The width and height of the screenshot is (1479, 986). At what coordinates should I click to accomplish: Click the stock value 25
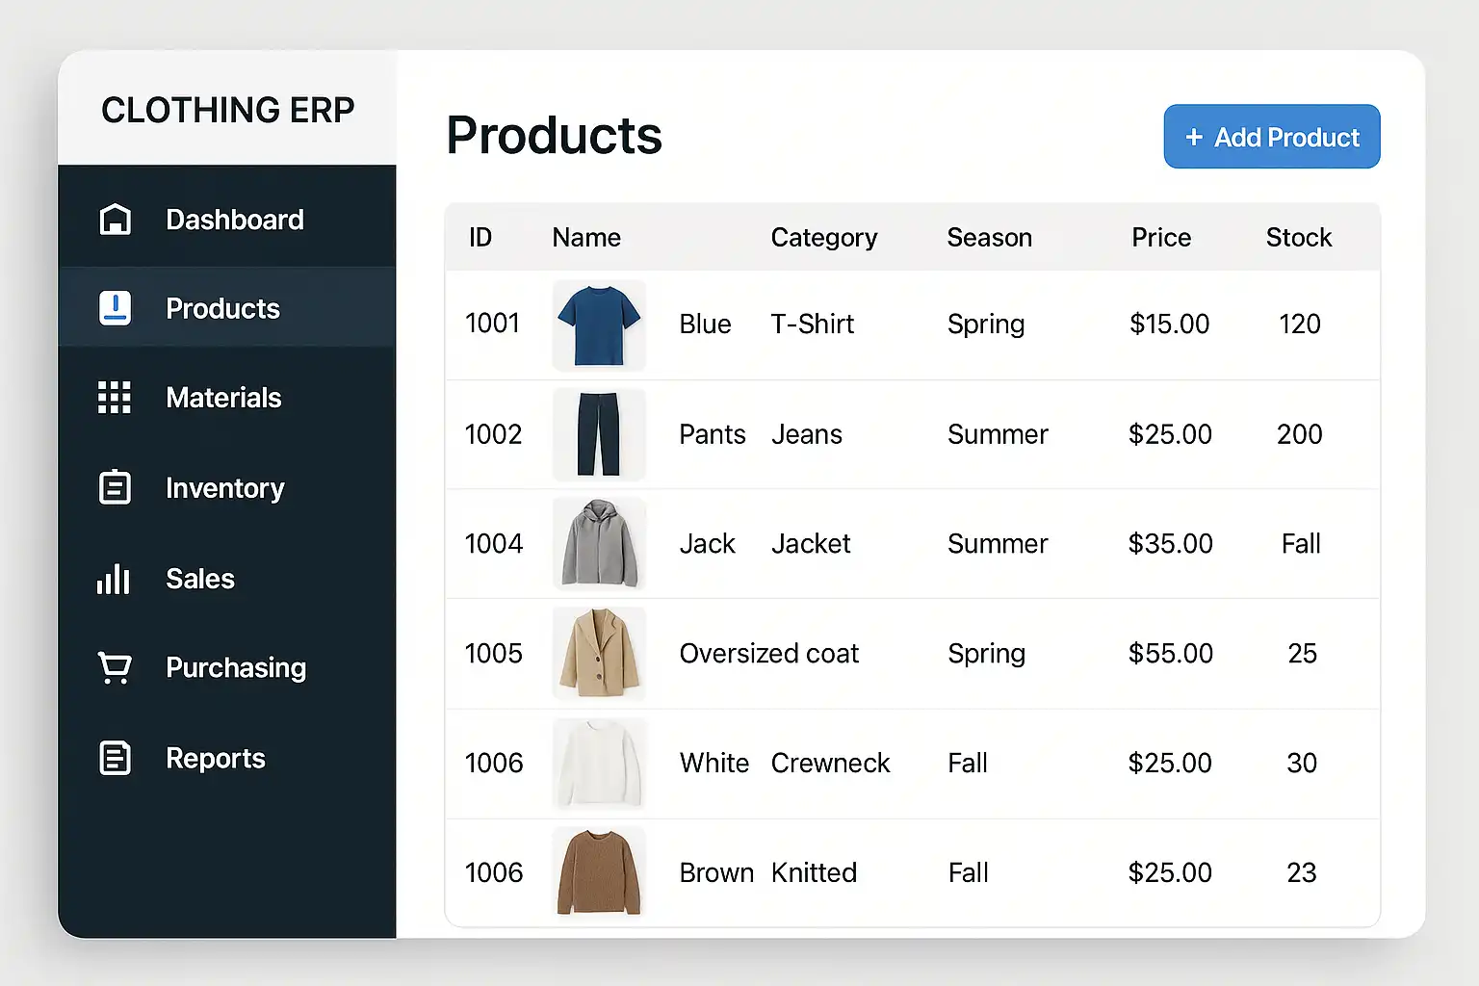tap(1303, 653)
